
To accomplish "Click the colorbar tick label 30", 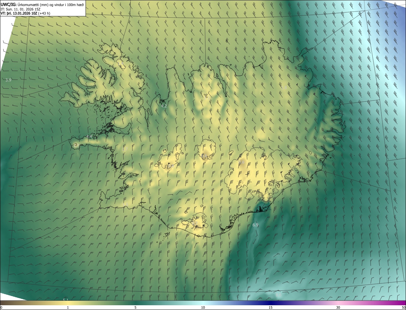I will tap(338, 308).
